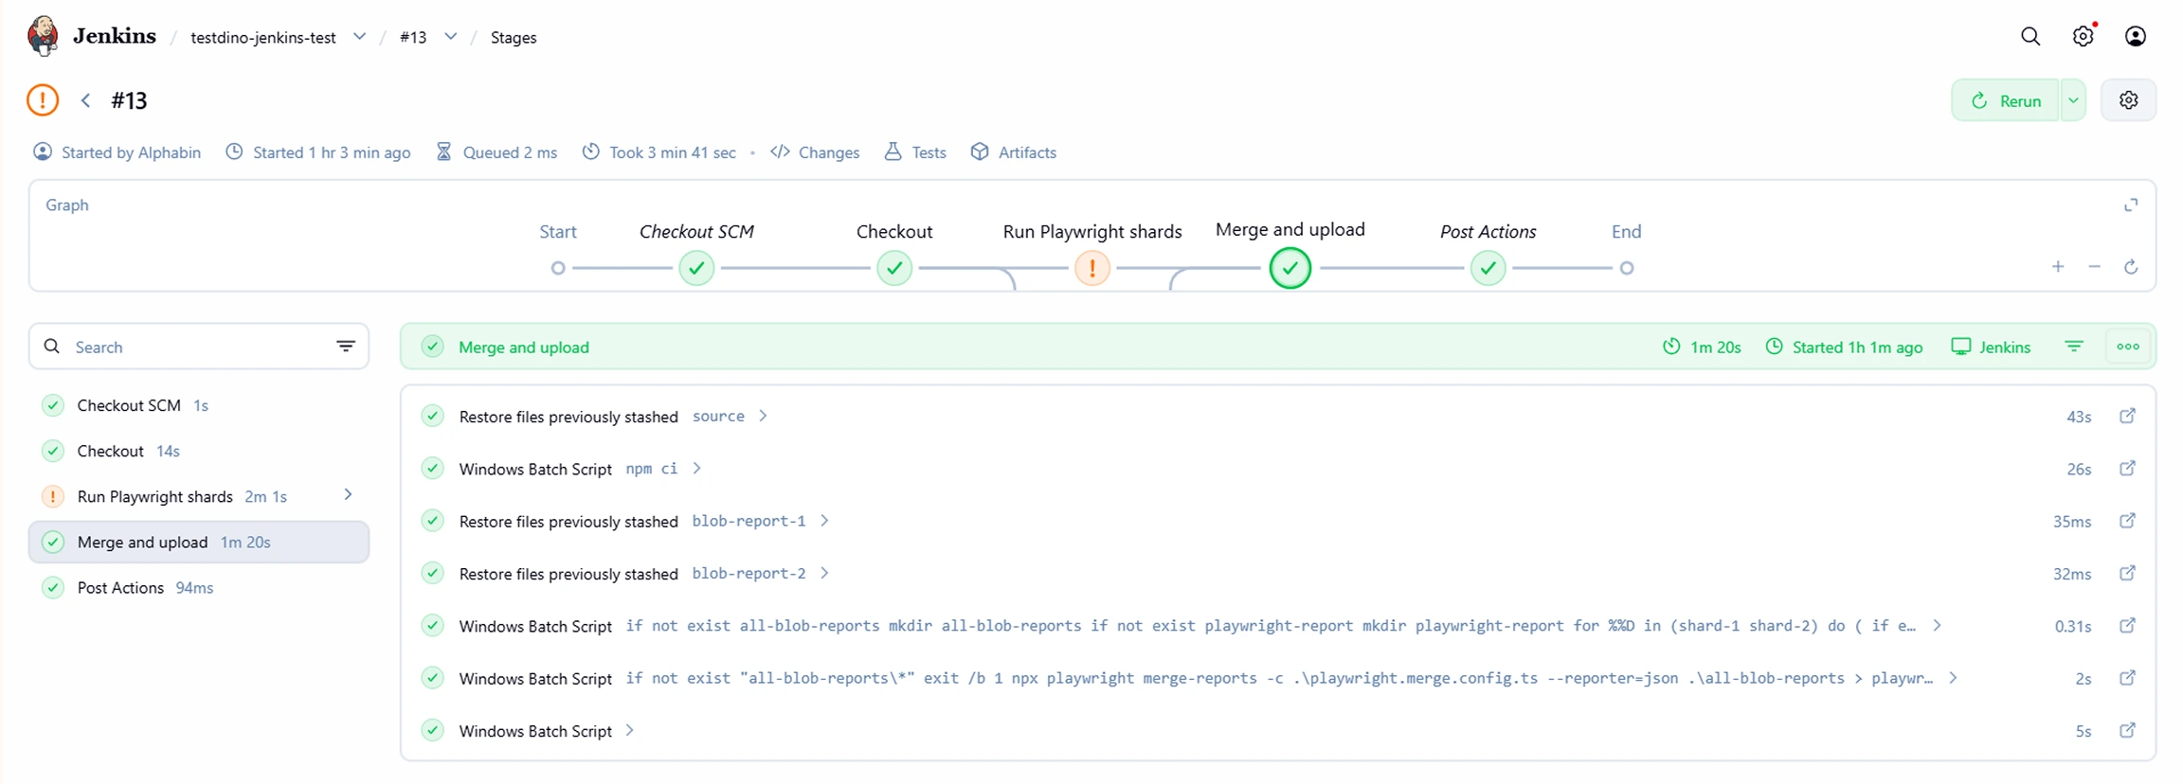2183x784 pixels.
Task: Select Post Actions node in graph
Action: click(1488, 268)
